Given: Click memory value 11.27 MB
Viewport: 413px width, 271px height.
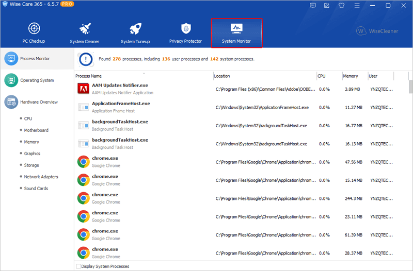Looking at the screenshot, I should [354, 107].
